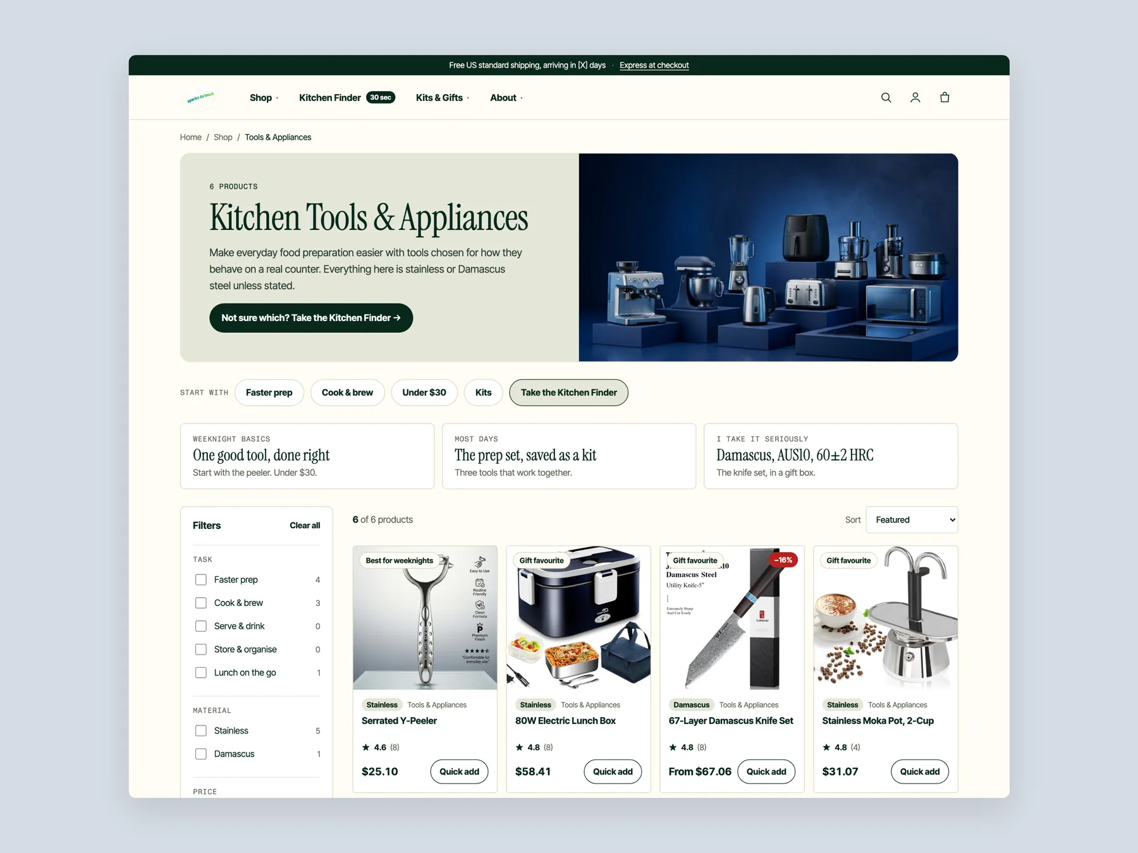This screenshot has width=1138, height=853.
Task: Open the Electric Lunch Box image
Action: 578,618
